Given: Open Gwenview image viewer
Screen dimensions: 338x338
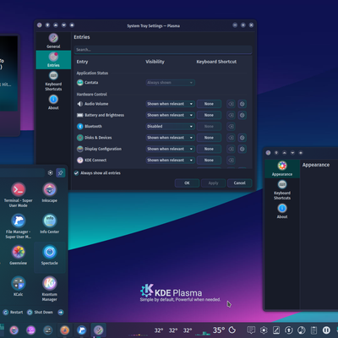Looking at the screenshot, I should coord(19,255).
